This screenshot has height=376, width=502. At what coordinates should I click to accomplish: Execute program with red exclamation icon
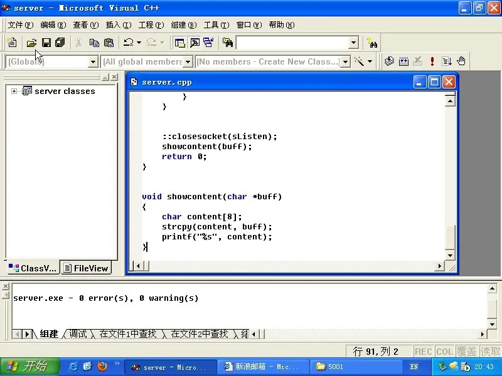pyautogui.click(x=432, y=61)
